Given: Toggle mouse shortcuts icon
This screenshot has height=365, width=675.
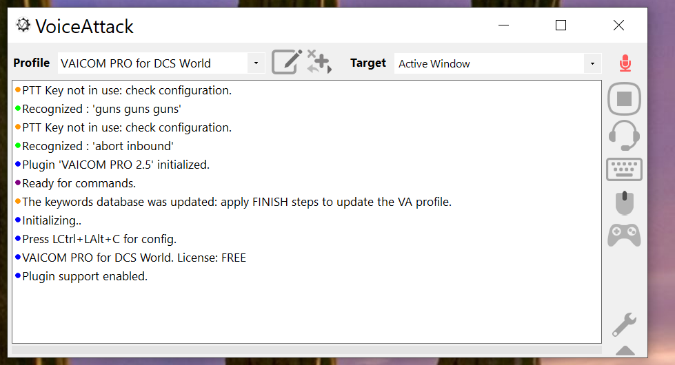Looking at the screenshot, I should 624,202.
